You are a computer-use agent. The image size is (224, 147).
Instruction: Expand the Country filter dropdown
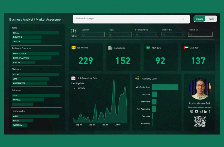pyautogui.click(x=93, y=35)
